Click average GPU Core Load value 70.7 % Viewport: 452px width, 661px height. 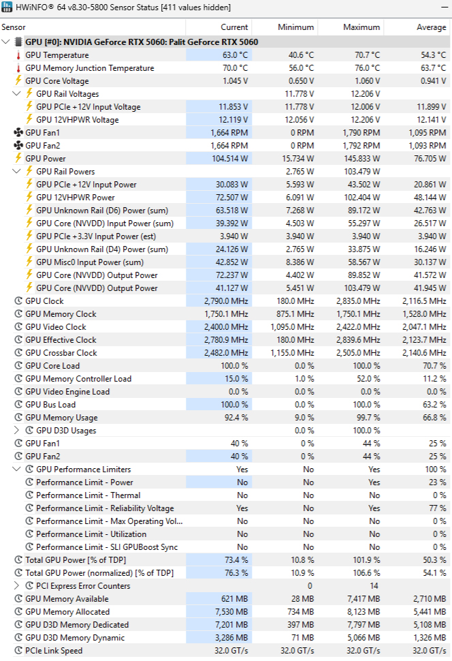click(434, 365)
